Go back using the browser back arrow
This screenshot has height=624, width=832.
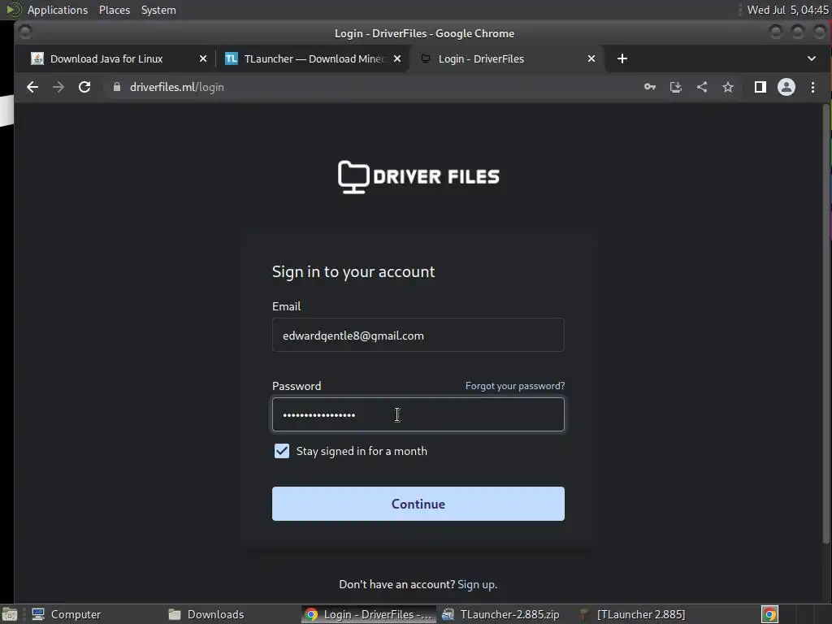coord(32,87)
